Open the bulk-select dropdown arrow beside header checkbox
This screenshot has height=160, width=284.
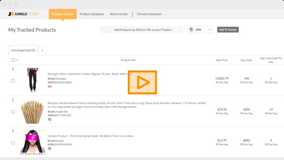click(x=17, y=60)
